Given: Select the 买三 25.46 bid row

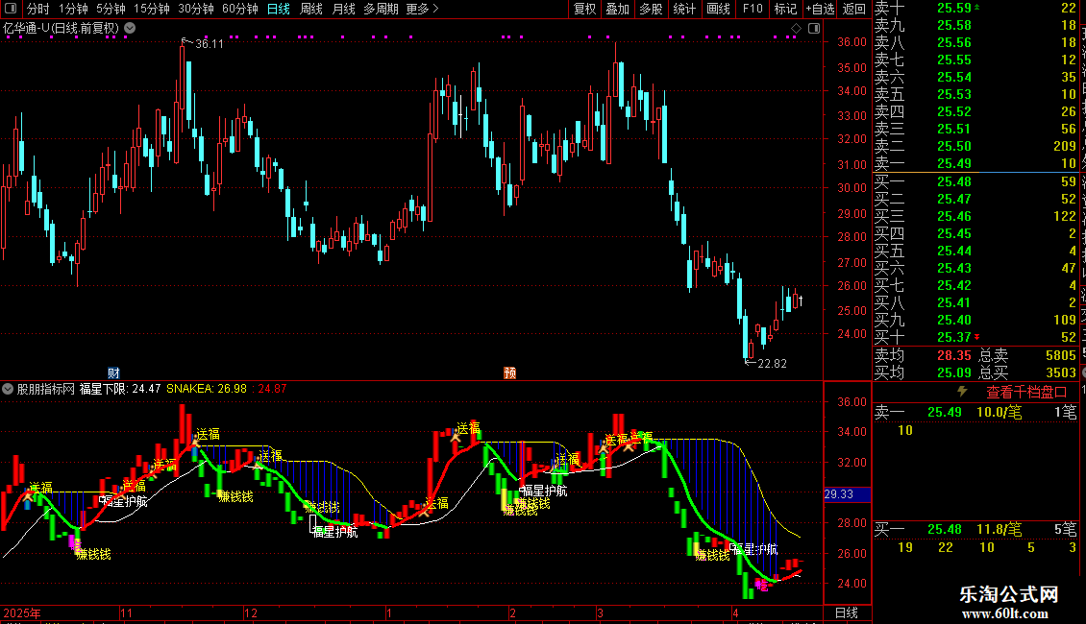Looking at the screenshot, I should [975, 217].
